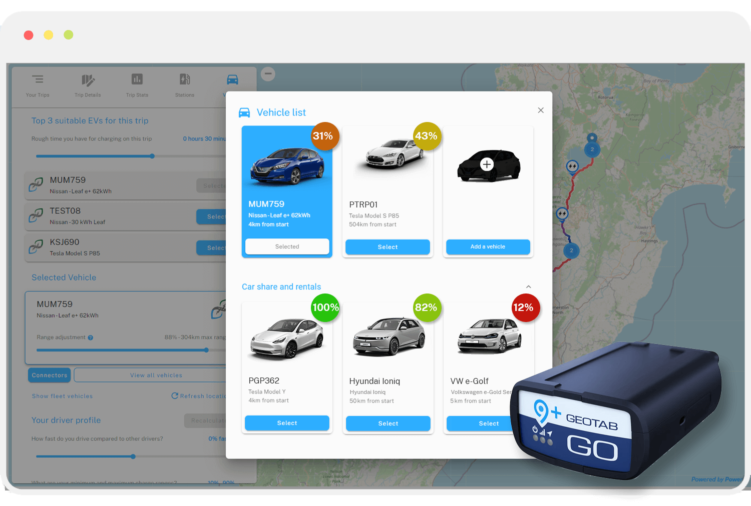
Task: Click the 504km from start text
Action: (372, 224)
